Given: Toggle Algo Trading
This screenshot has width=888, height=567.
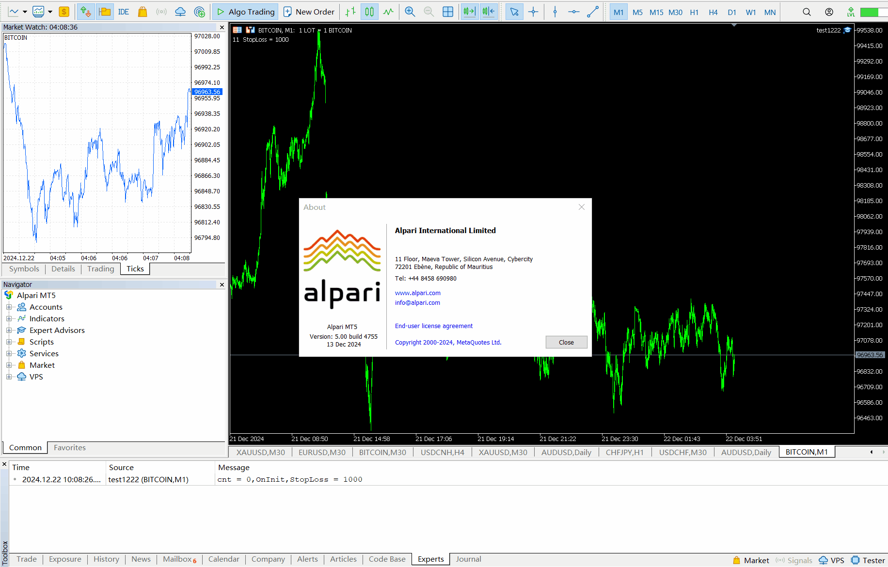Looking at the screenshot, I should point(245,12).
